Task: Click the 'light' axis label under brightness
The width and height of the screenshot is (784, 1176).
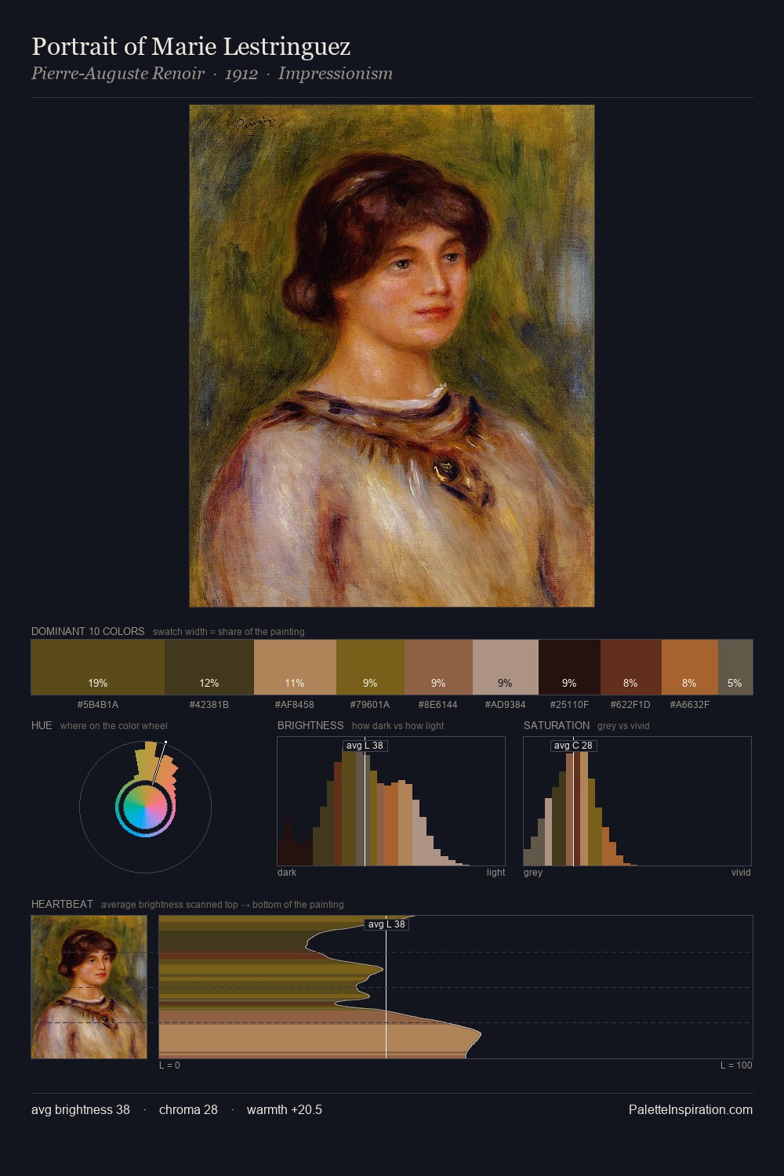Action: click(496, 873)
